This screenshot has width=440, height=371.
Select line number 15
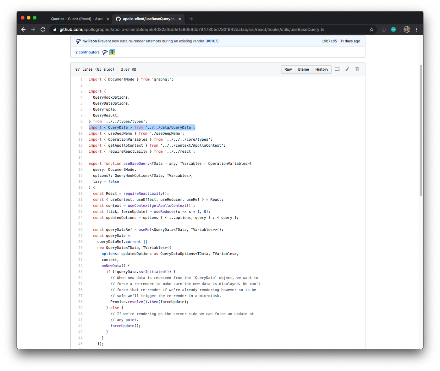click(x=80, y=164)
